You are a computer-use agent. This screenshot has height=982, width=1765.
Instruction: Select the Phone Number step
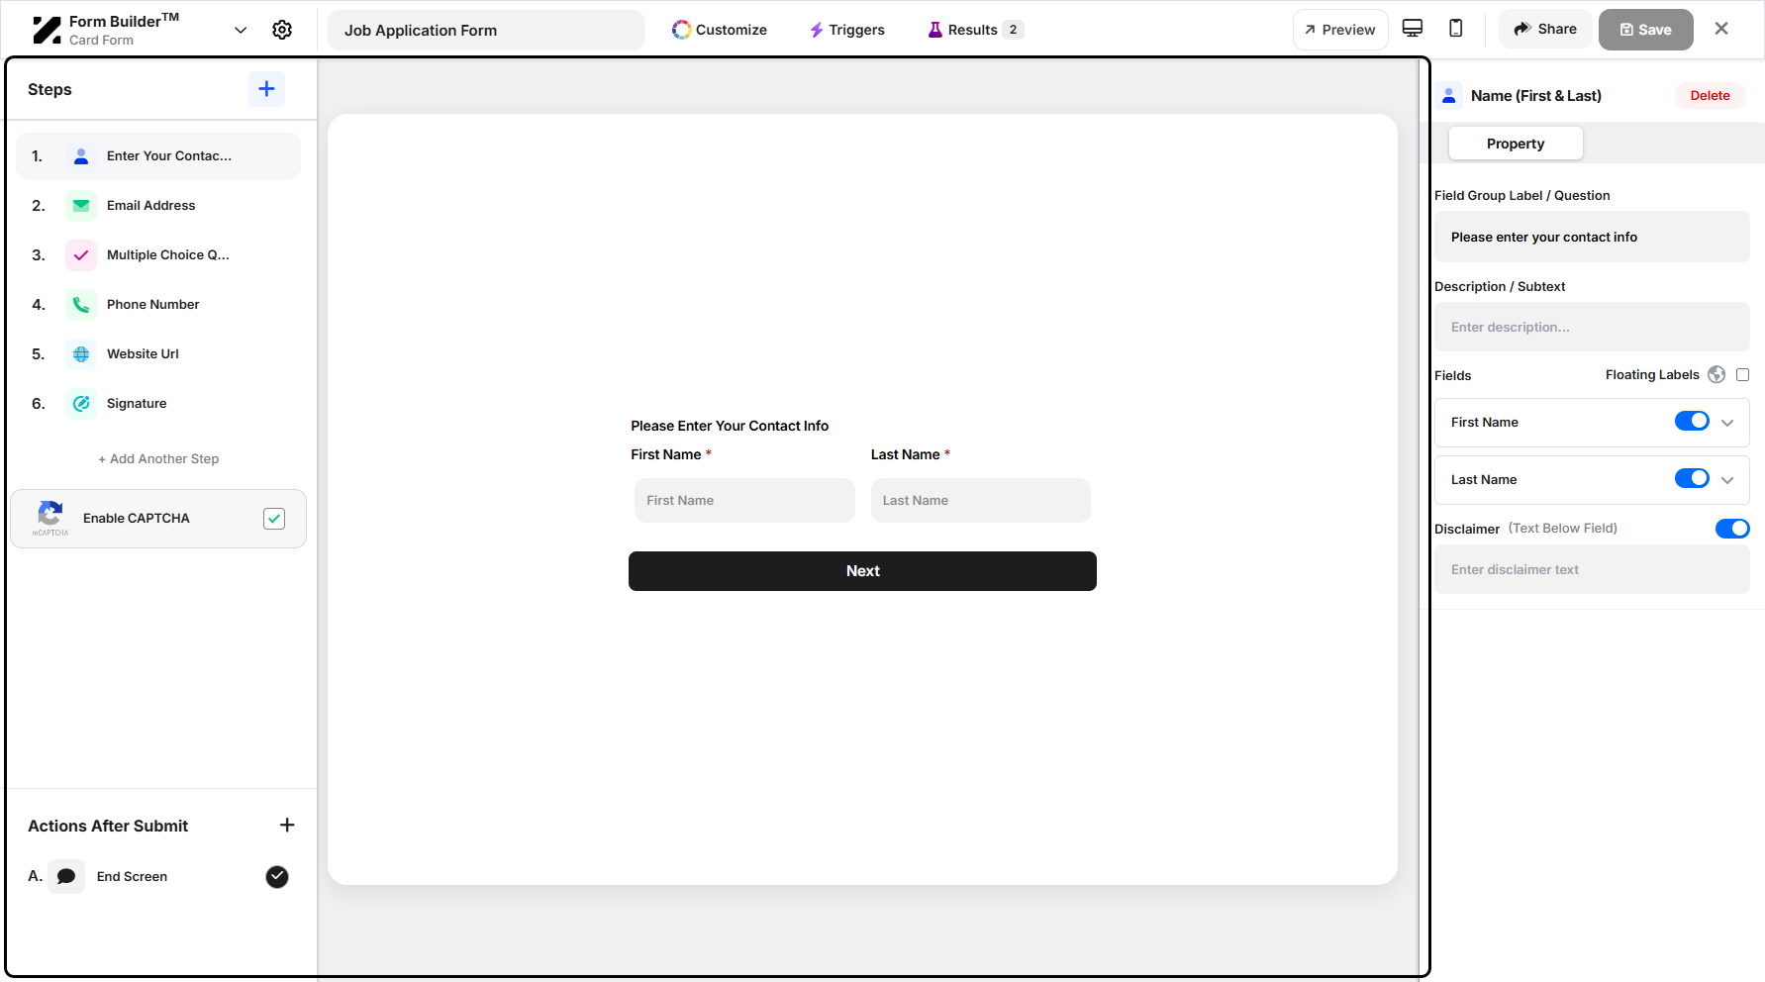tap(158, 305)
